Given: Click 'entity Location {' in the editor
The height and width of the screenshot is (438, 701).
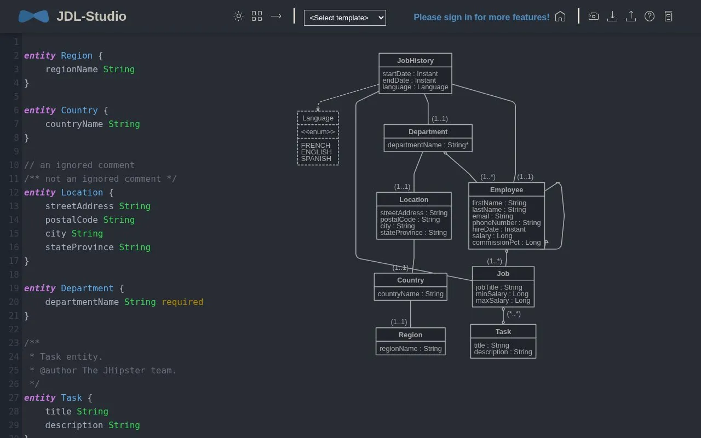Looking at the screenshot, I should click(69, 192).
